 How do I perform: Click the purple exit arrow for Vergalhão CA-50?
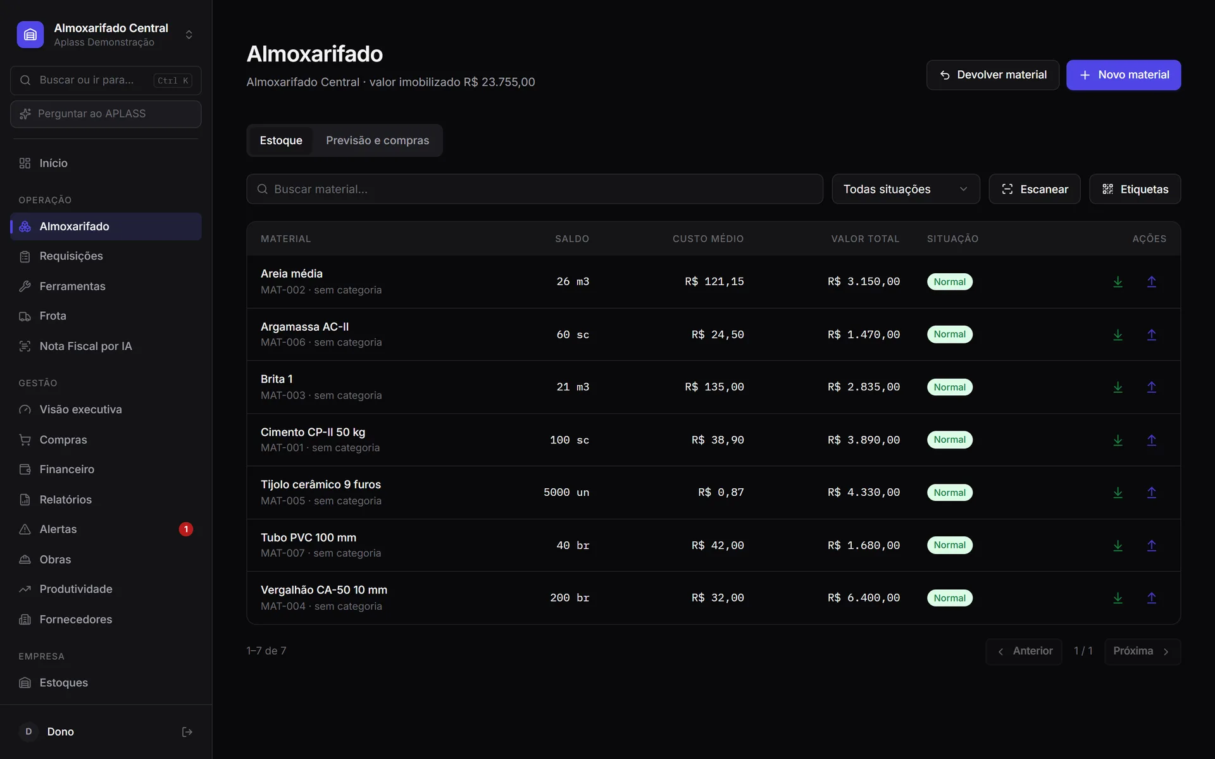click(1151, 598)
